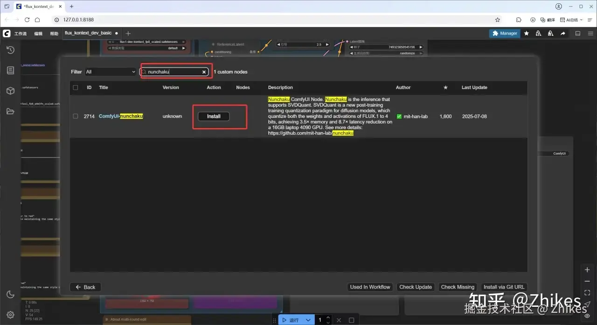The image size is (597, 325).
Task: Open the 编辑 menu
Action: (x=38, y=34)
